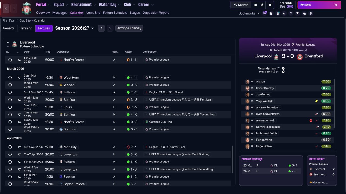Screen dimensions: 346x194
Task: Click the First Team breadcrumb link
Action: (x=9, y=20)
